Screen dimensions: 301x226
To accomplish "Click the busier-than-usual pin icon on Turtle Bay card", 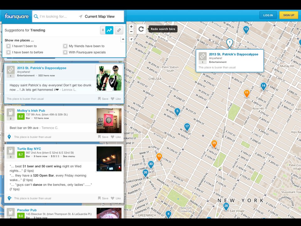I will pyautogui.click(x=9, y=198).
